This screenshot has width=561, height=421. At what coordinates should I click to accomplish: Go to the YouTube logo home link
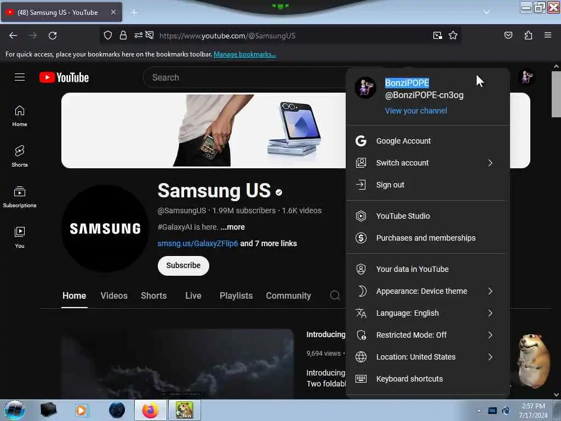click(x=64, y=77)
